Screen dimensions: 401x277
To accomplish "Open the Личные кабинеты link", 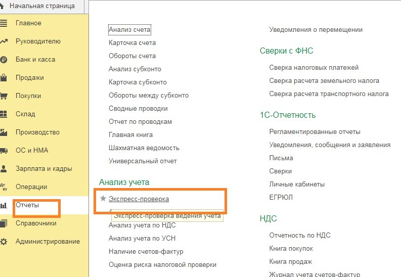I will [297, 184].
